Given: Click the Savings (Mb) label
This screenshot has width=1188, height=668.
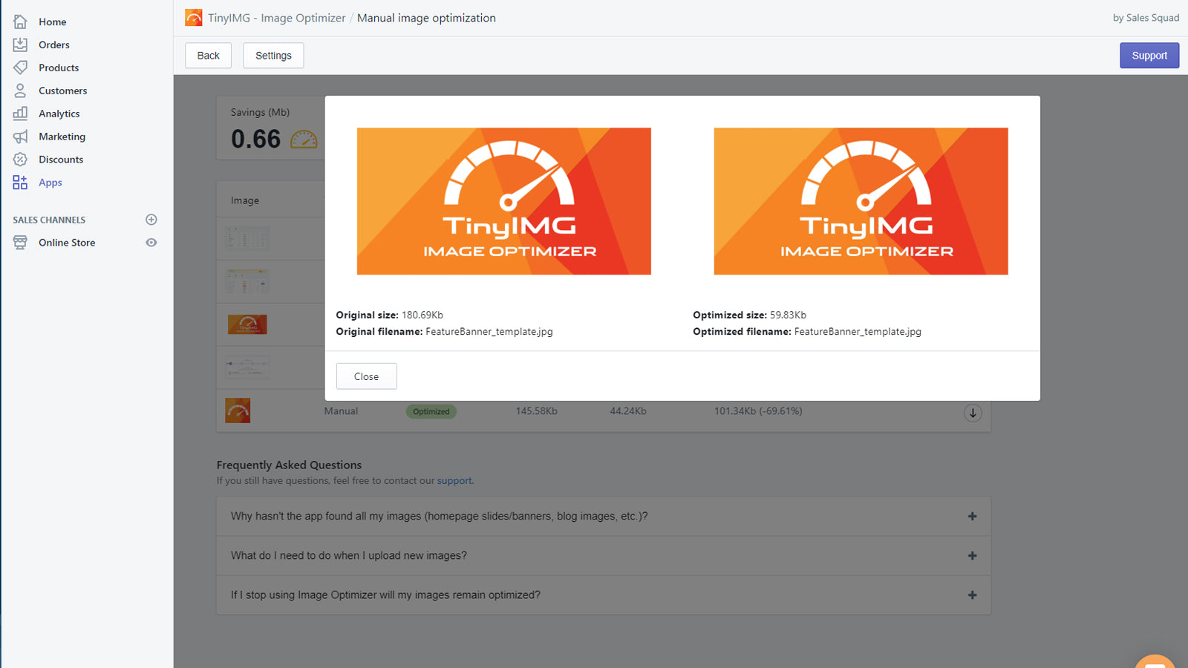Looking at the screenshot, I should pyautogui.click(x=260, y=113).
